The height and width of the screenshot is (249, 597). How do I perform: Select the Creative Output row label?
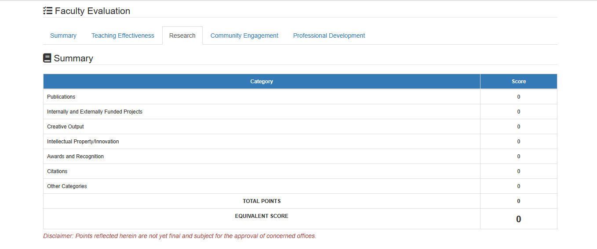66,127
